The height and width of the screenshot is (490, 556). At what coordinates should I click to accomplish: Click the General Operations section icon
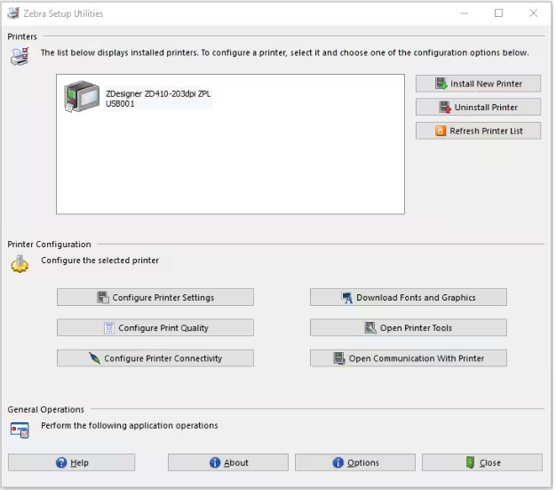[x=20, y=430]
